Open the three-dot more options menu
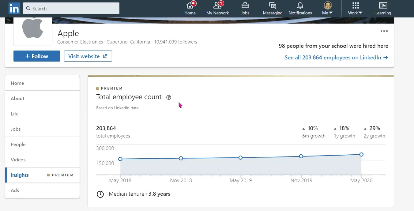Image resolution: width=414 pixels, height=211 pixels. tap(384, 31)
